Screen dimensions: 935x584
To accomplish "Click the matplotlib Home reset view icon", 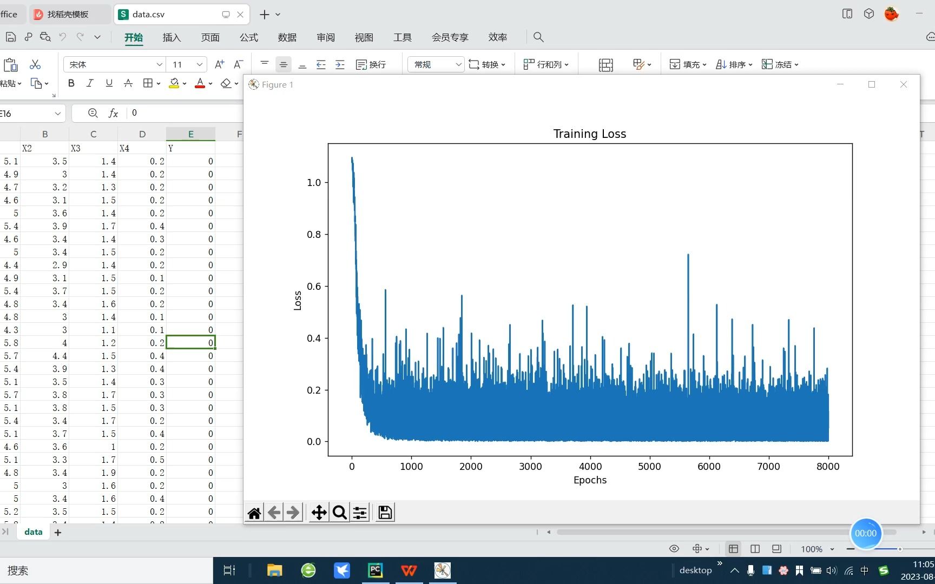I will point(254,513).
